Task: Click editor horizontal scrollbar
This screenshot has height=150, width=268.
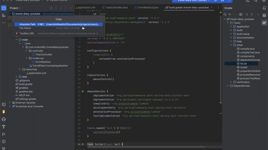Action: pyautogui.click(x=146, y=147)
